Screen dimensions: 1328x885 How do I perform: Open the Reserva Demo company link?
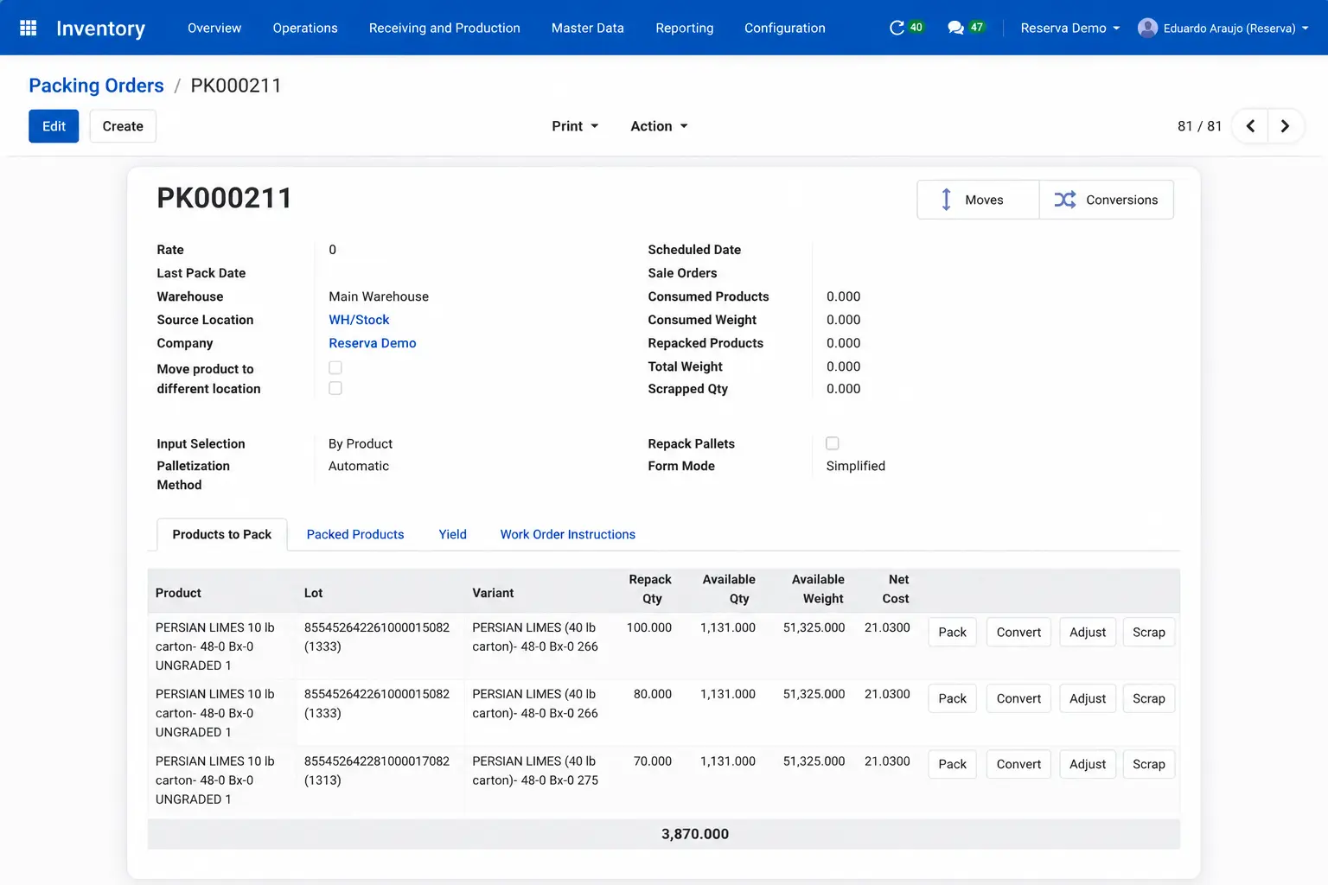point(373,343)
